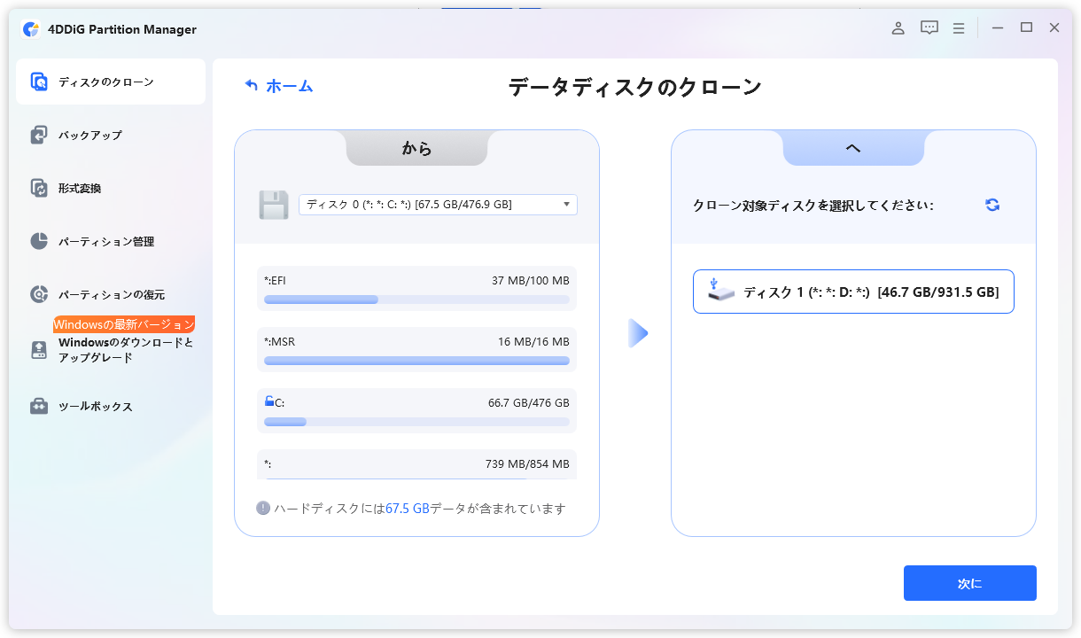Click the Windows download and upgrade icon
The image size is (1081, 638).
[x=39, y=350]
